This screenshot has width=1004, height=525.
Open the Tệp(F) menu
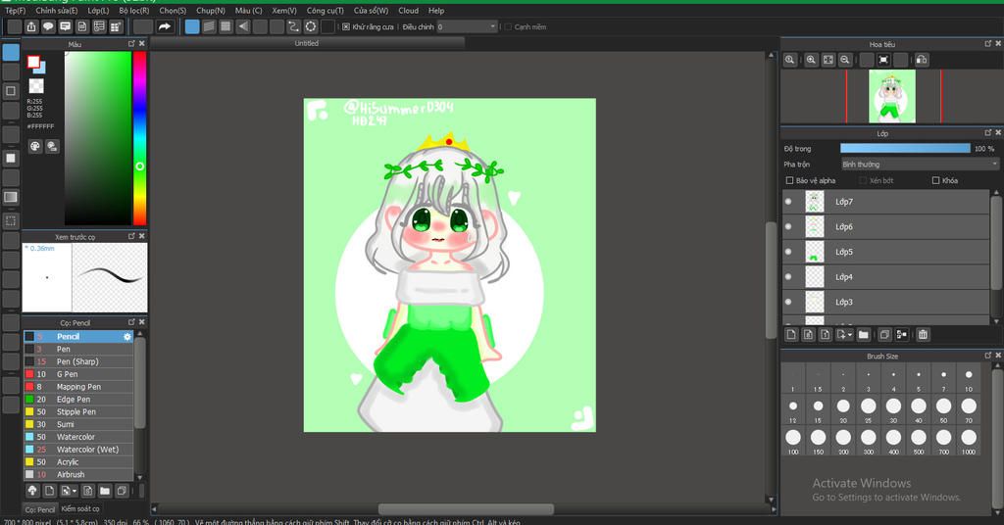[x=16, y=10]
